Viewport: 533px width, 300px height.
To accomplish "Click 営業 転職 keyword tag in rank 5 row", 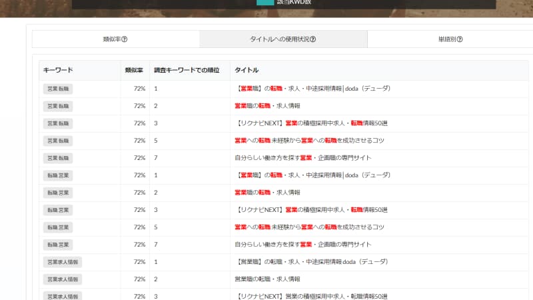I will click(x=58, y=141).
